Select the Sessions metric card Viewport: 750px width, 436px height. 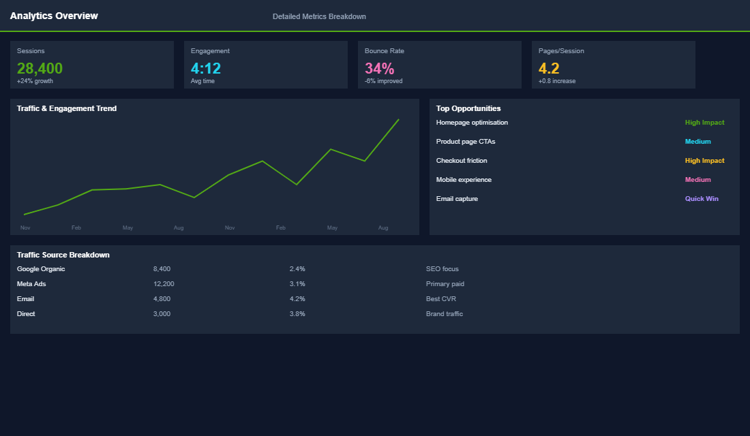point(91,65)
